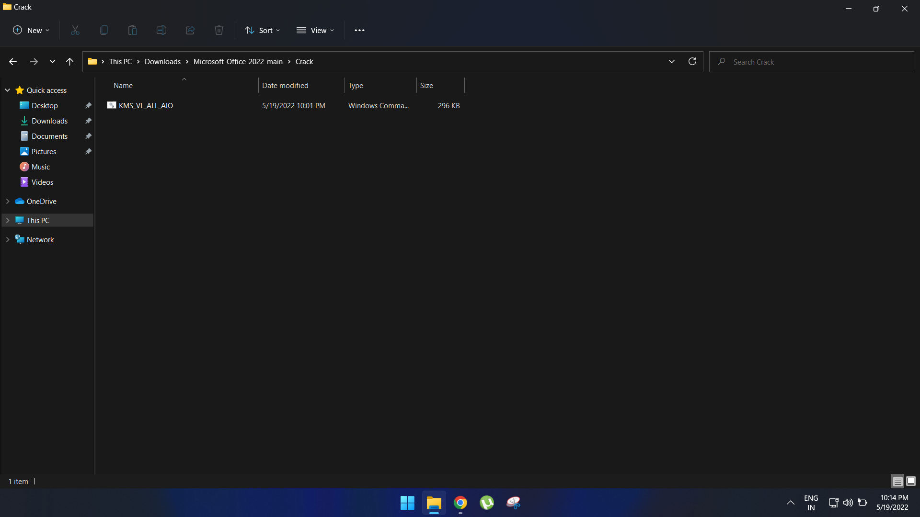
Task: Toggle pinned Desktop quick access
Action: tap(89, 105)
